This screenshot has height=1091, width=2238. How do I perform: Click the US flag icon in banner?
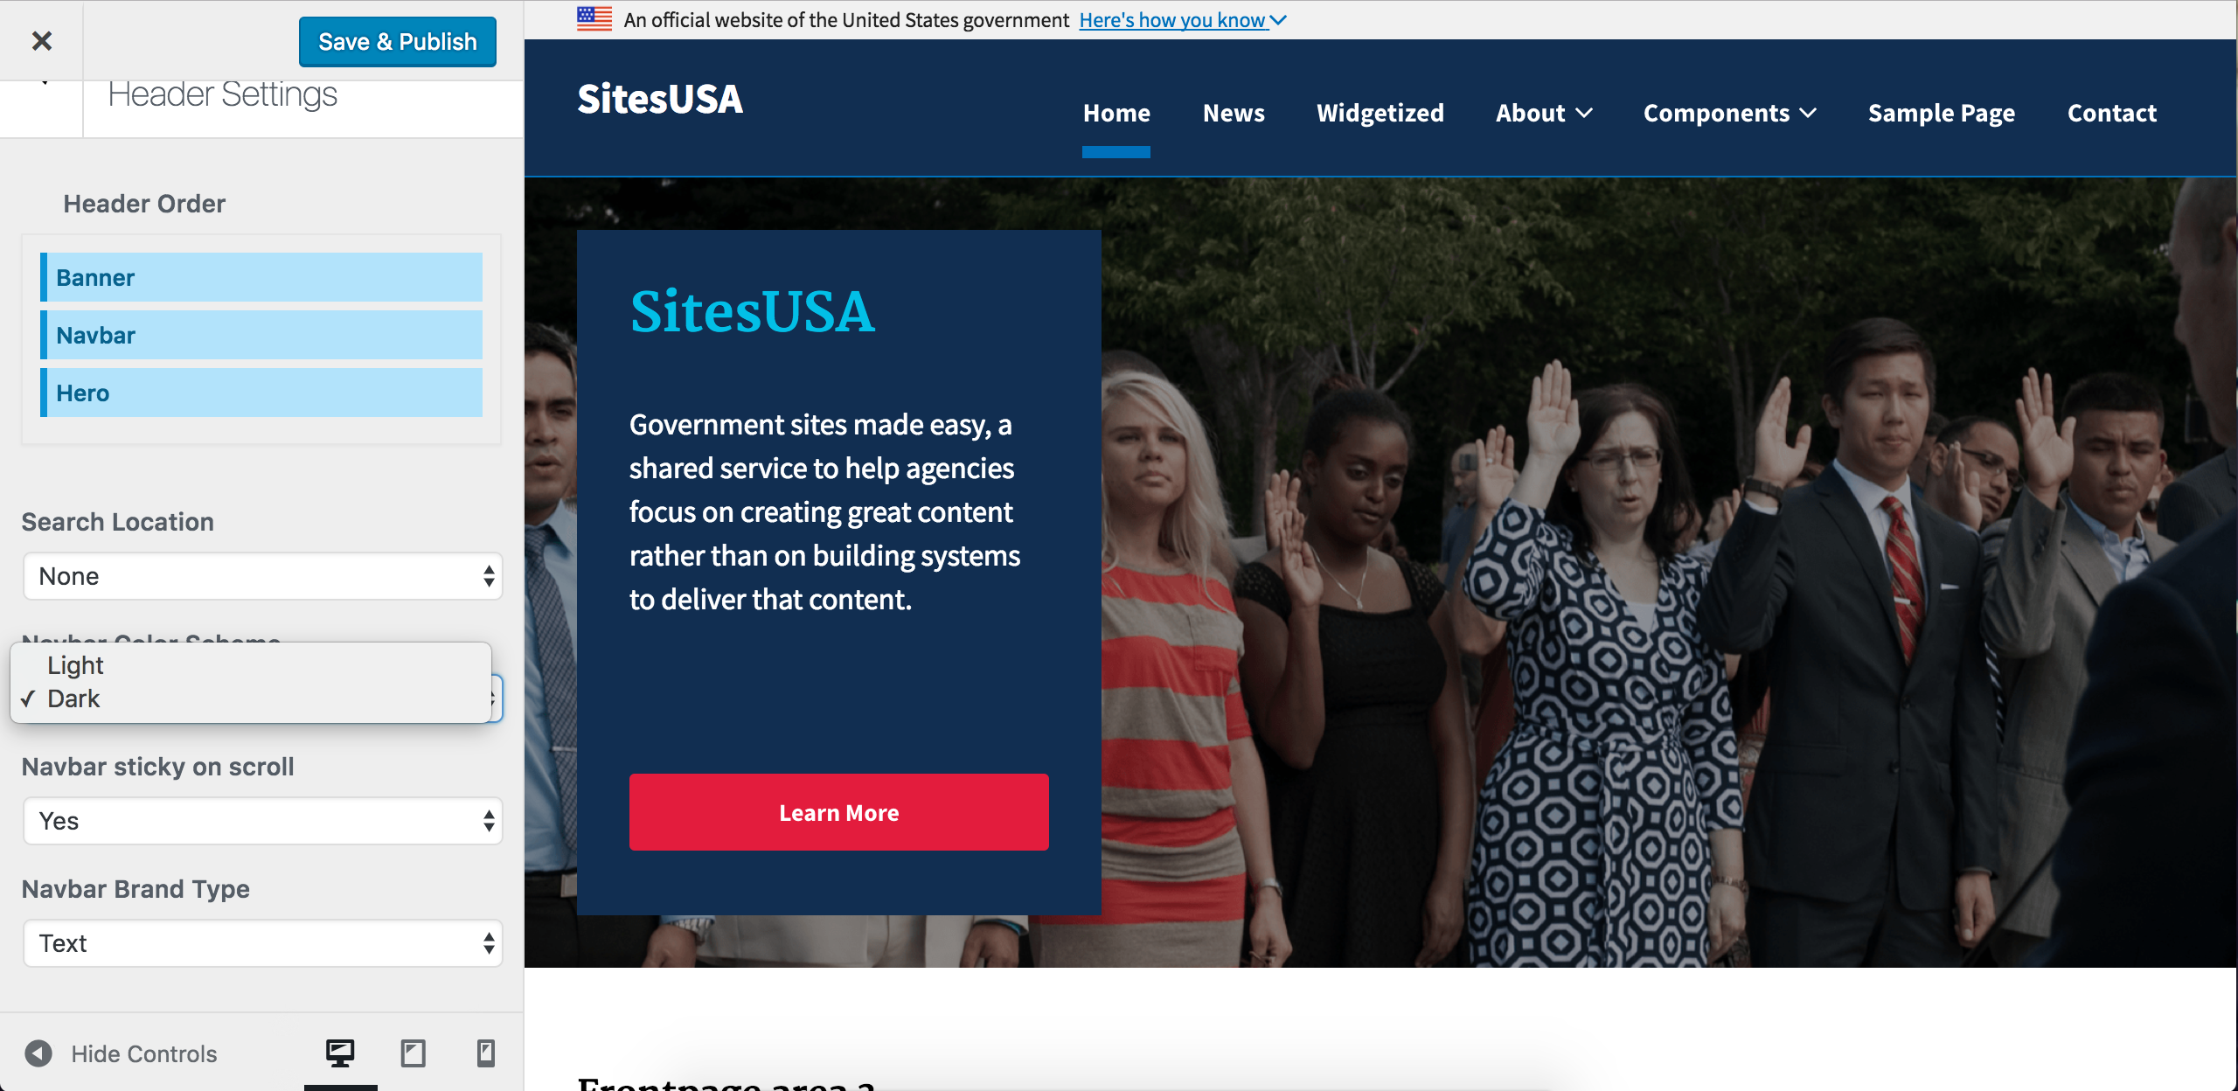[x=594, y=19]
